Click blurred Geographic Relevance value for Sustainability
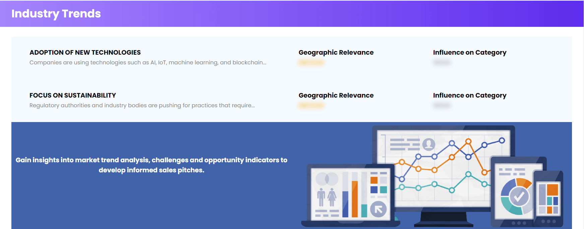 tap(311, 106)
